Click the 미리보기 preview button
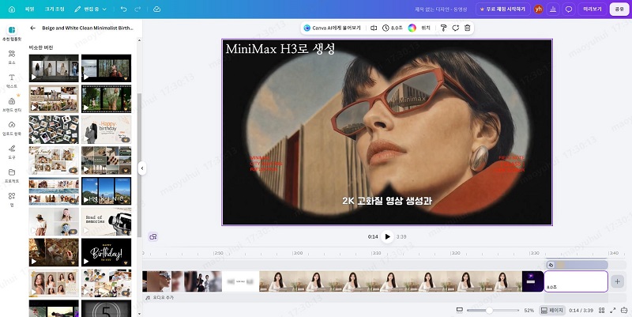The image size is (632, 317). [592, 9]
